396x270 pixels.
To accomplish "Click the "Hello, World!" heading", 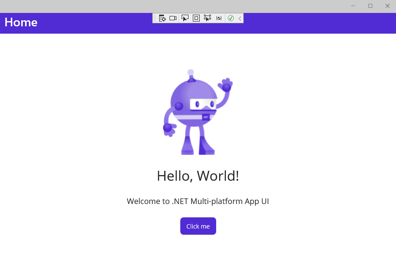I will (198, 176).
